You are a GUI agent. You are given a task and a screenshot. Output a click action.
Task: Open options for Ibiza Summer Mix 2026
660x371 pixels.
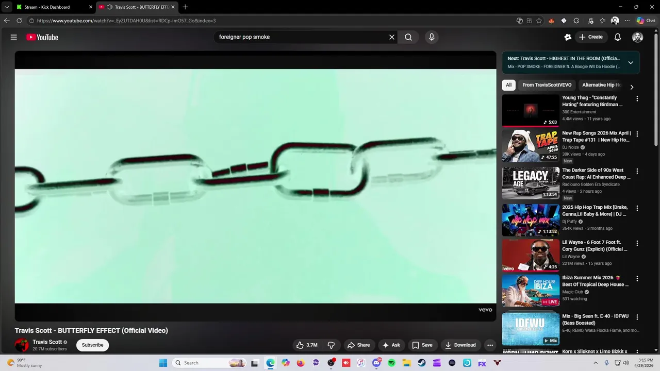pos(637,279)
